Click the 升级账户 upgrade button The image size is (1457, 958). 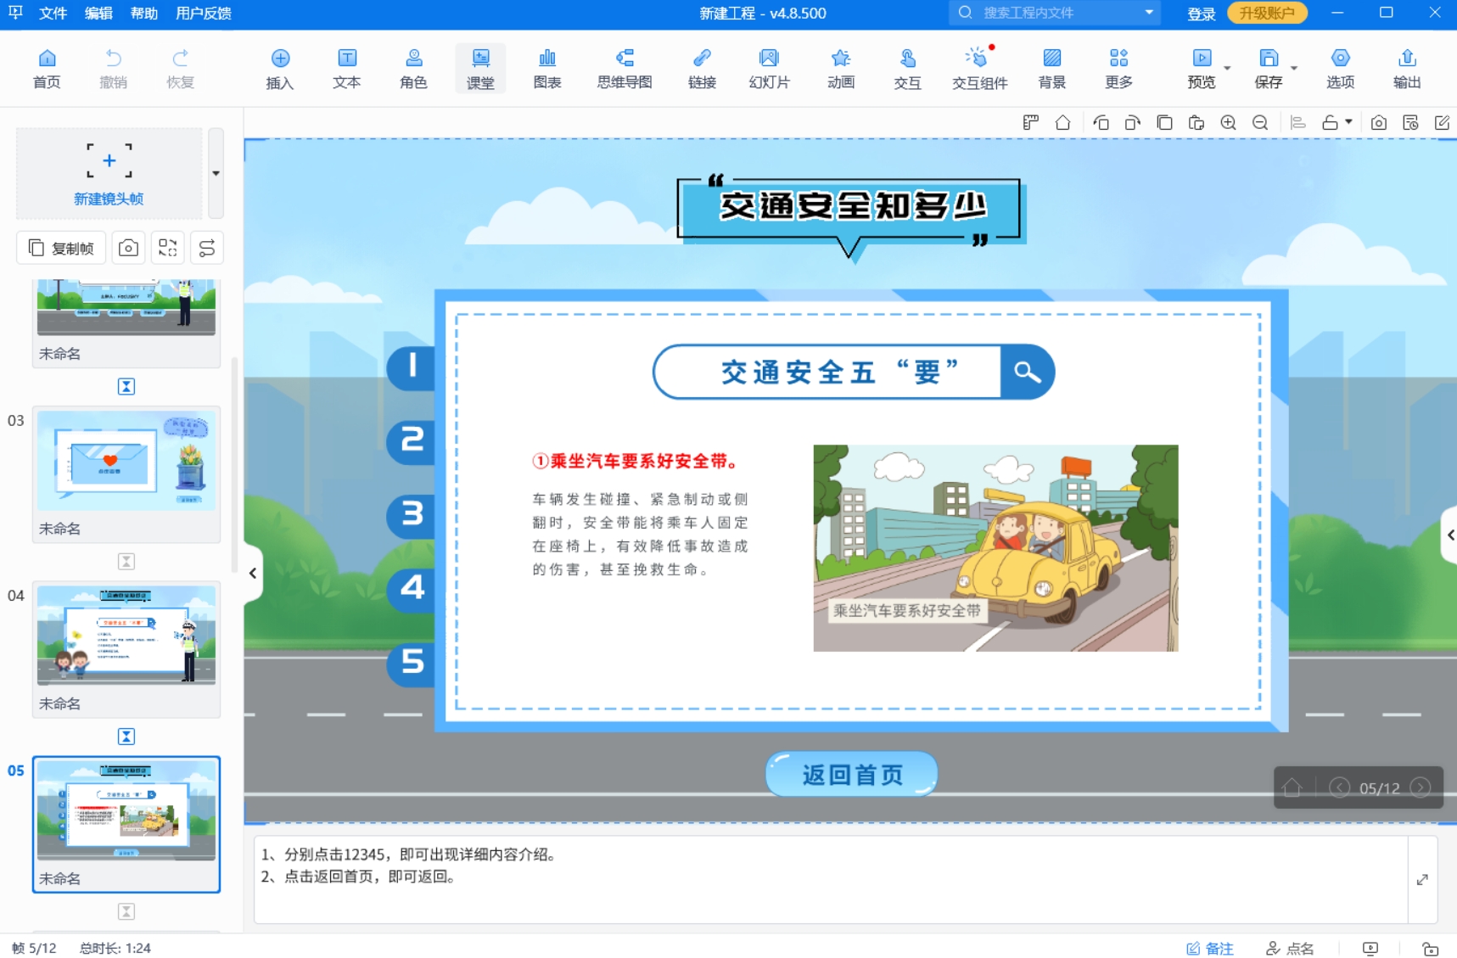[x=1267, y=13]
